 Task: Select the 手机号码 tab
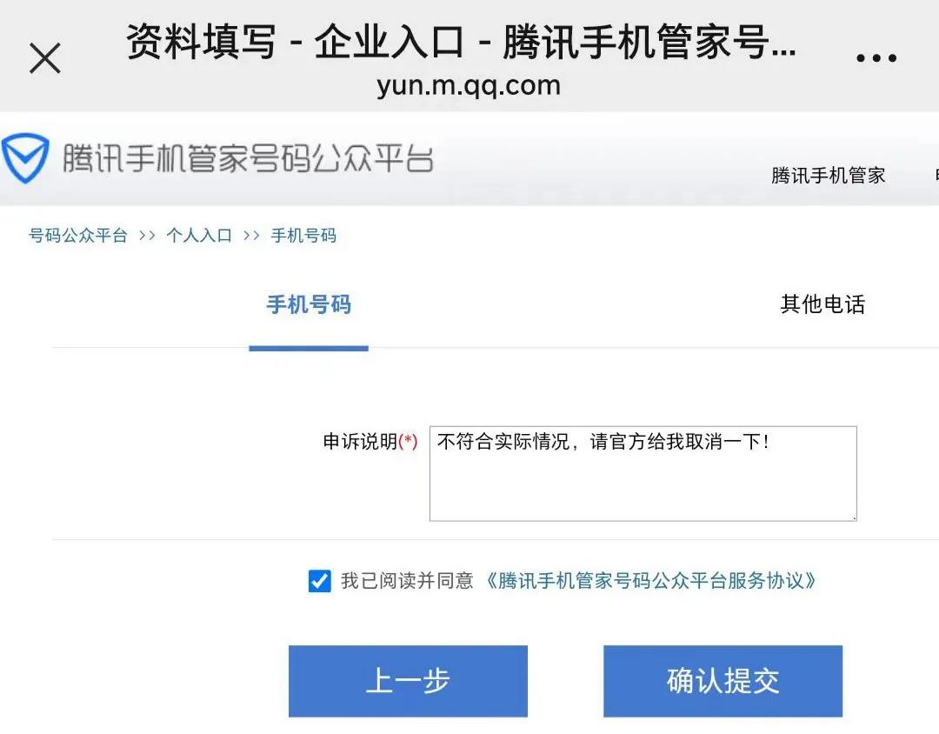(x=309, y=305)
